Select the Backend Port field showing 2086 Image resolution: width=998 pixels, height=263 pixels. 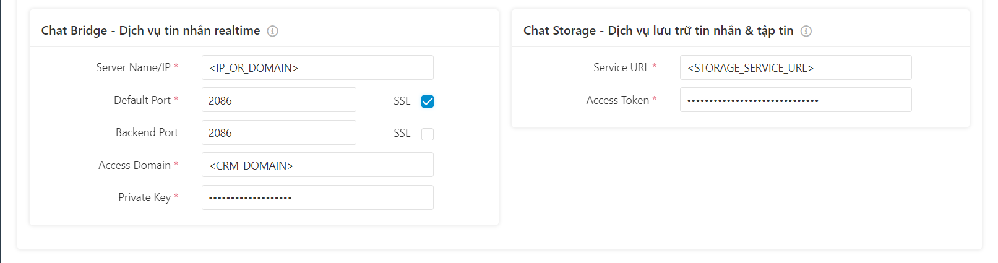pos(279,132)
